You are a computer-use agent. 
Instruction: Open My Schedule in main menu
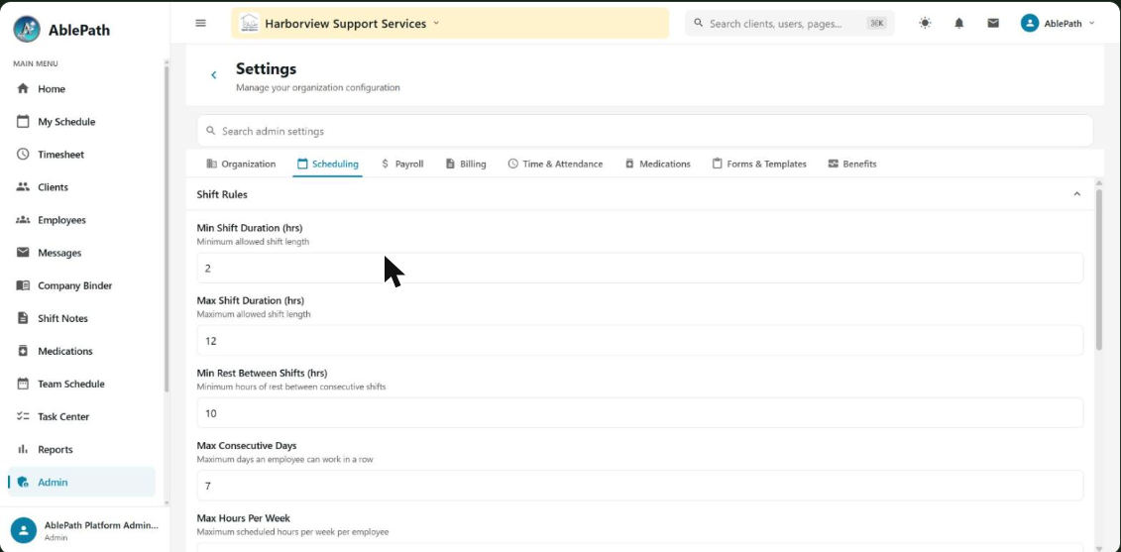click(81, 122)
